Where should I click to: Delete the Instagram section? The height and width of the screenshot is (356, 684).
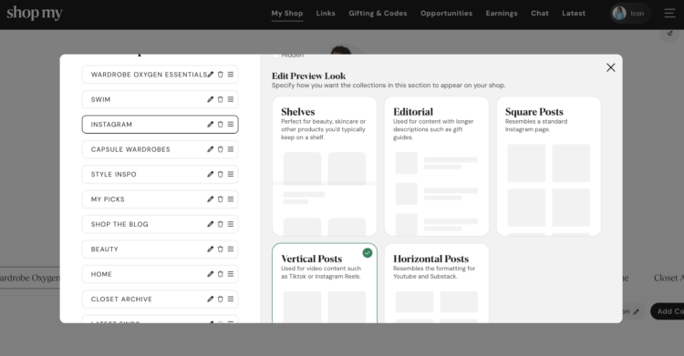point(221,124)
